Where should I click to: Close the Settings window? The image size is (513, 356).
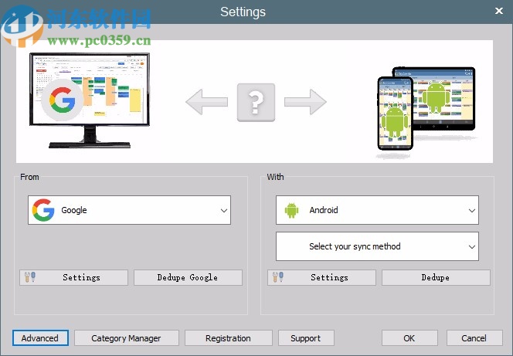[499, 11]
